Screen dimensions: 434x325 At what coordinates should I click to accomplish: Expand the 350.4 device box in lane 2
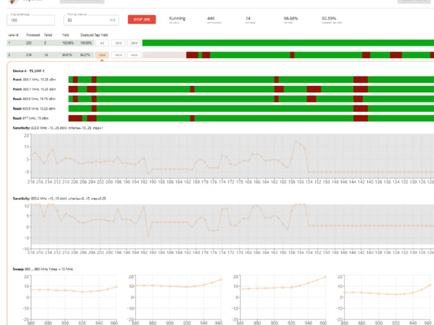119,55
